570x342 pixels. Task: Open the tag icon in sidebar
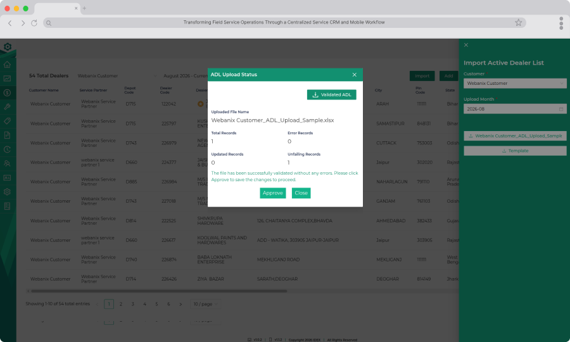[x=7, y=121]
